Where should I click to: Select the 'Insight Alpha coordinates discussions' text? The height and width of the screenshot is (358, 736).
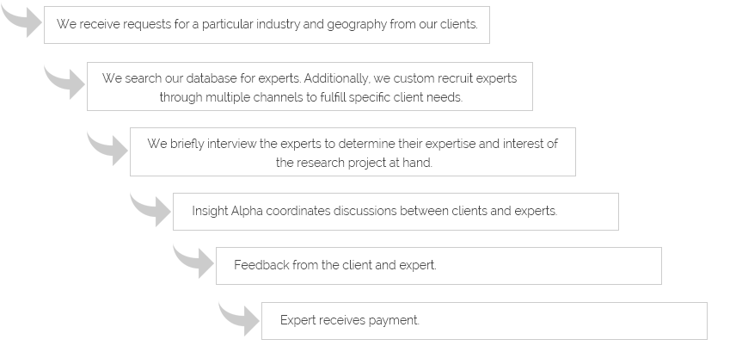pyautogui.click(x=375, y=211)
